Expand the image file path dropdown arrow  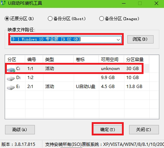118,40
